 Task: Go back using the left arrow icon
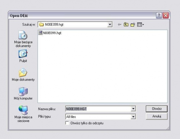point(120,24)
